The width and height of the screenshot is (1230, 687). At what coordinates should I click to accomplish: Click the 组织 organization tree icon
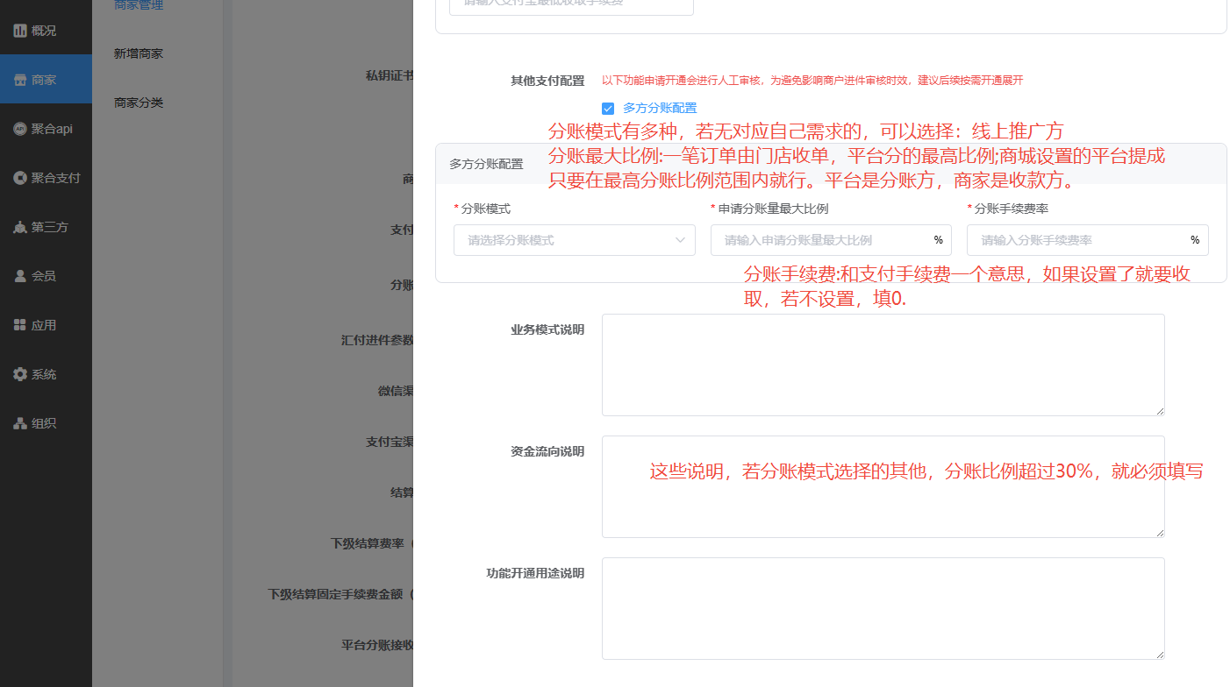[20, 423]
